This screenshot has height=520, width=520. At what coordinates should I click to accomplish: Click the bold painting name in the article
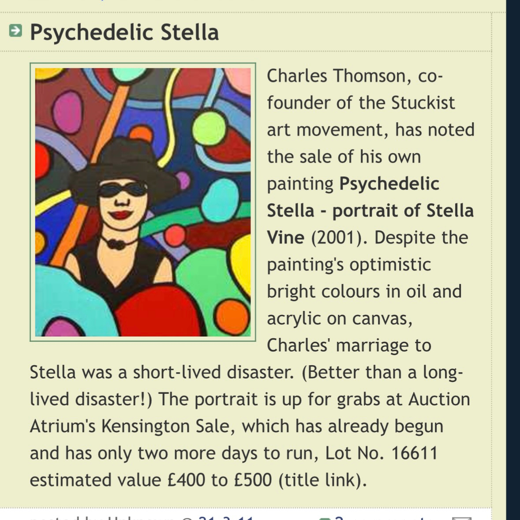click(x=370, y=211)
